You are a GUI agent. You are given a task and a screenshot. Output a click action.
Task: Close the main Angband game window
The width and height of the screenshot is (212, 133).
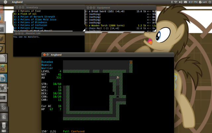tap(44, 55)
